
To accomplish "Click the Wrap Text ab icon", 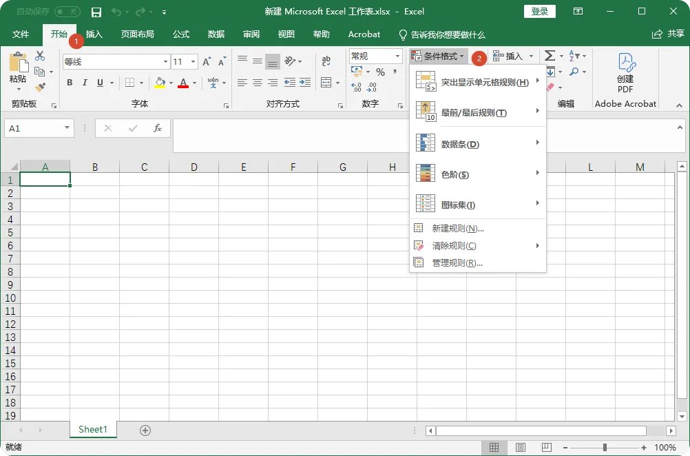I will click(326, 61).
